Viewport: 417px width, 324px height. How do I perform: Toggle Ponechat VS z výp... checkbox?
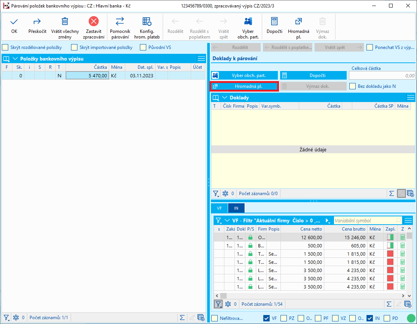370,47
